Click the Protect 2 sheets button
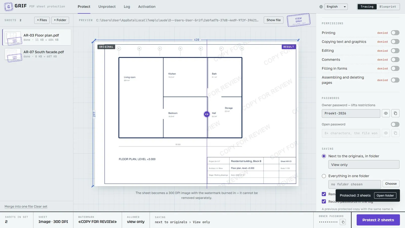Viewport: 405px width, 228px height. pyautogui.click(x=378, y=220)
